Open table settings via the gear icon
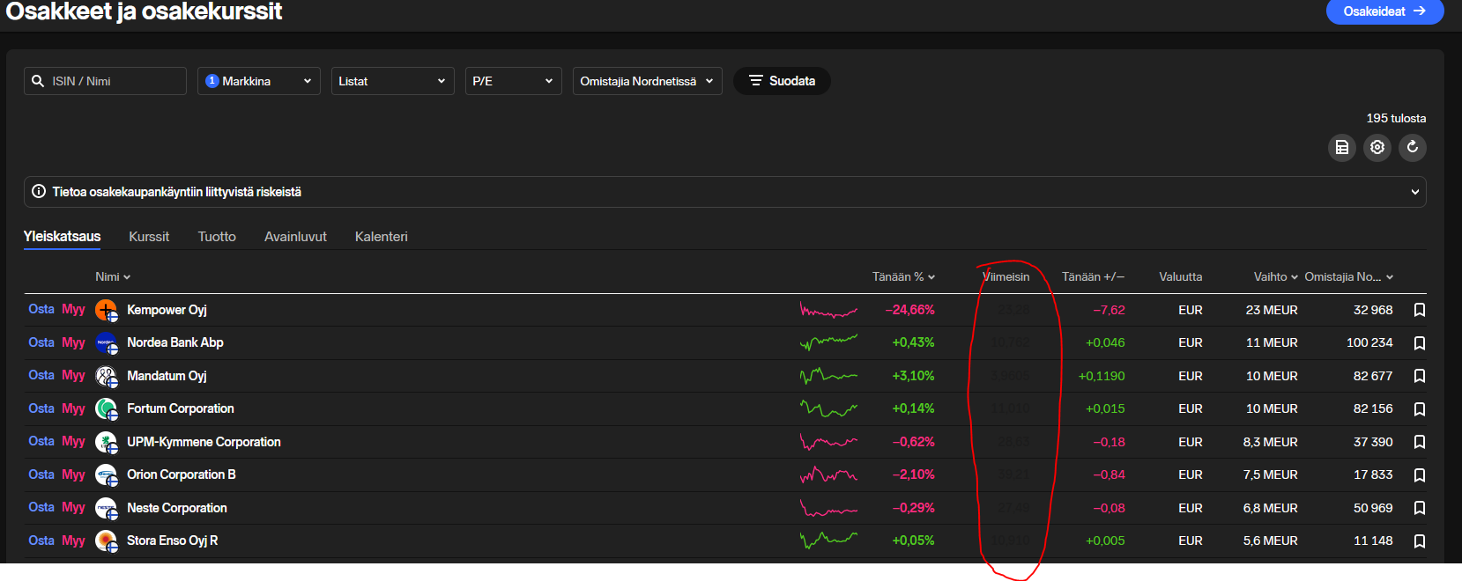This screenshot has height=581, width=1462. click(1377, 147)
